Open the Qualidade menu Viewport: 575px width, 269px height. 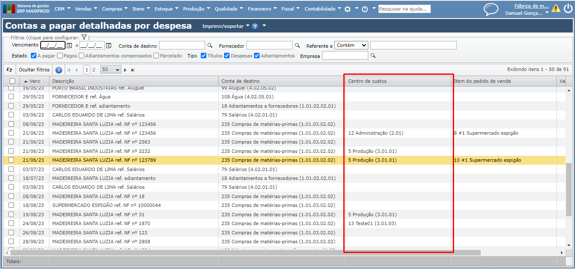pos(229,9)
